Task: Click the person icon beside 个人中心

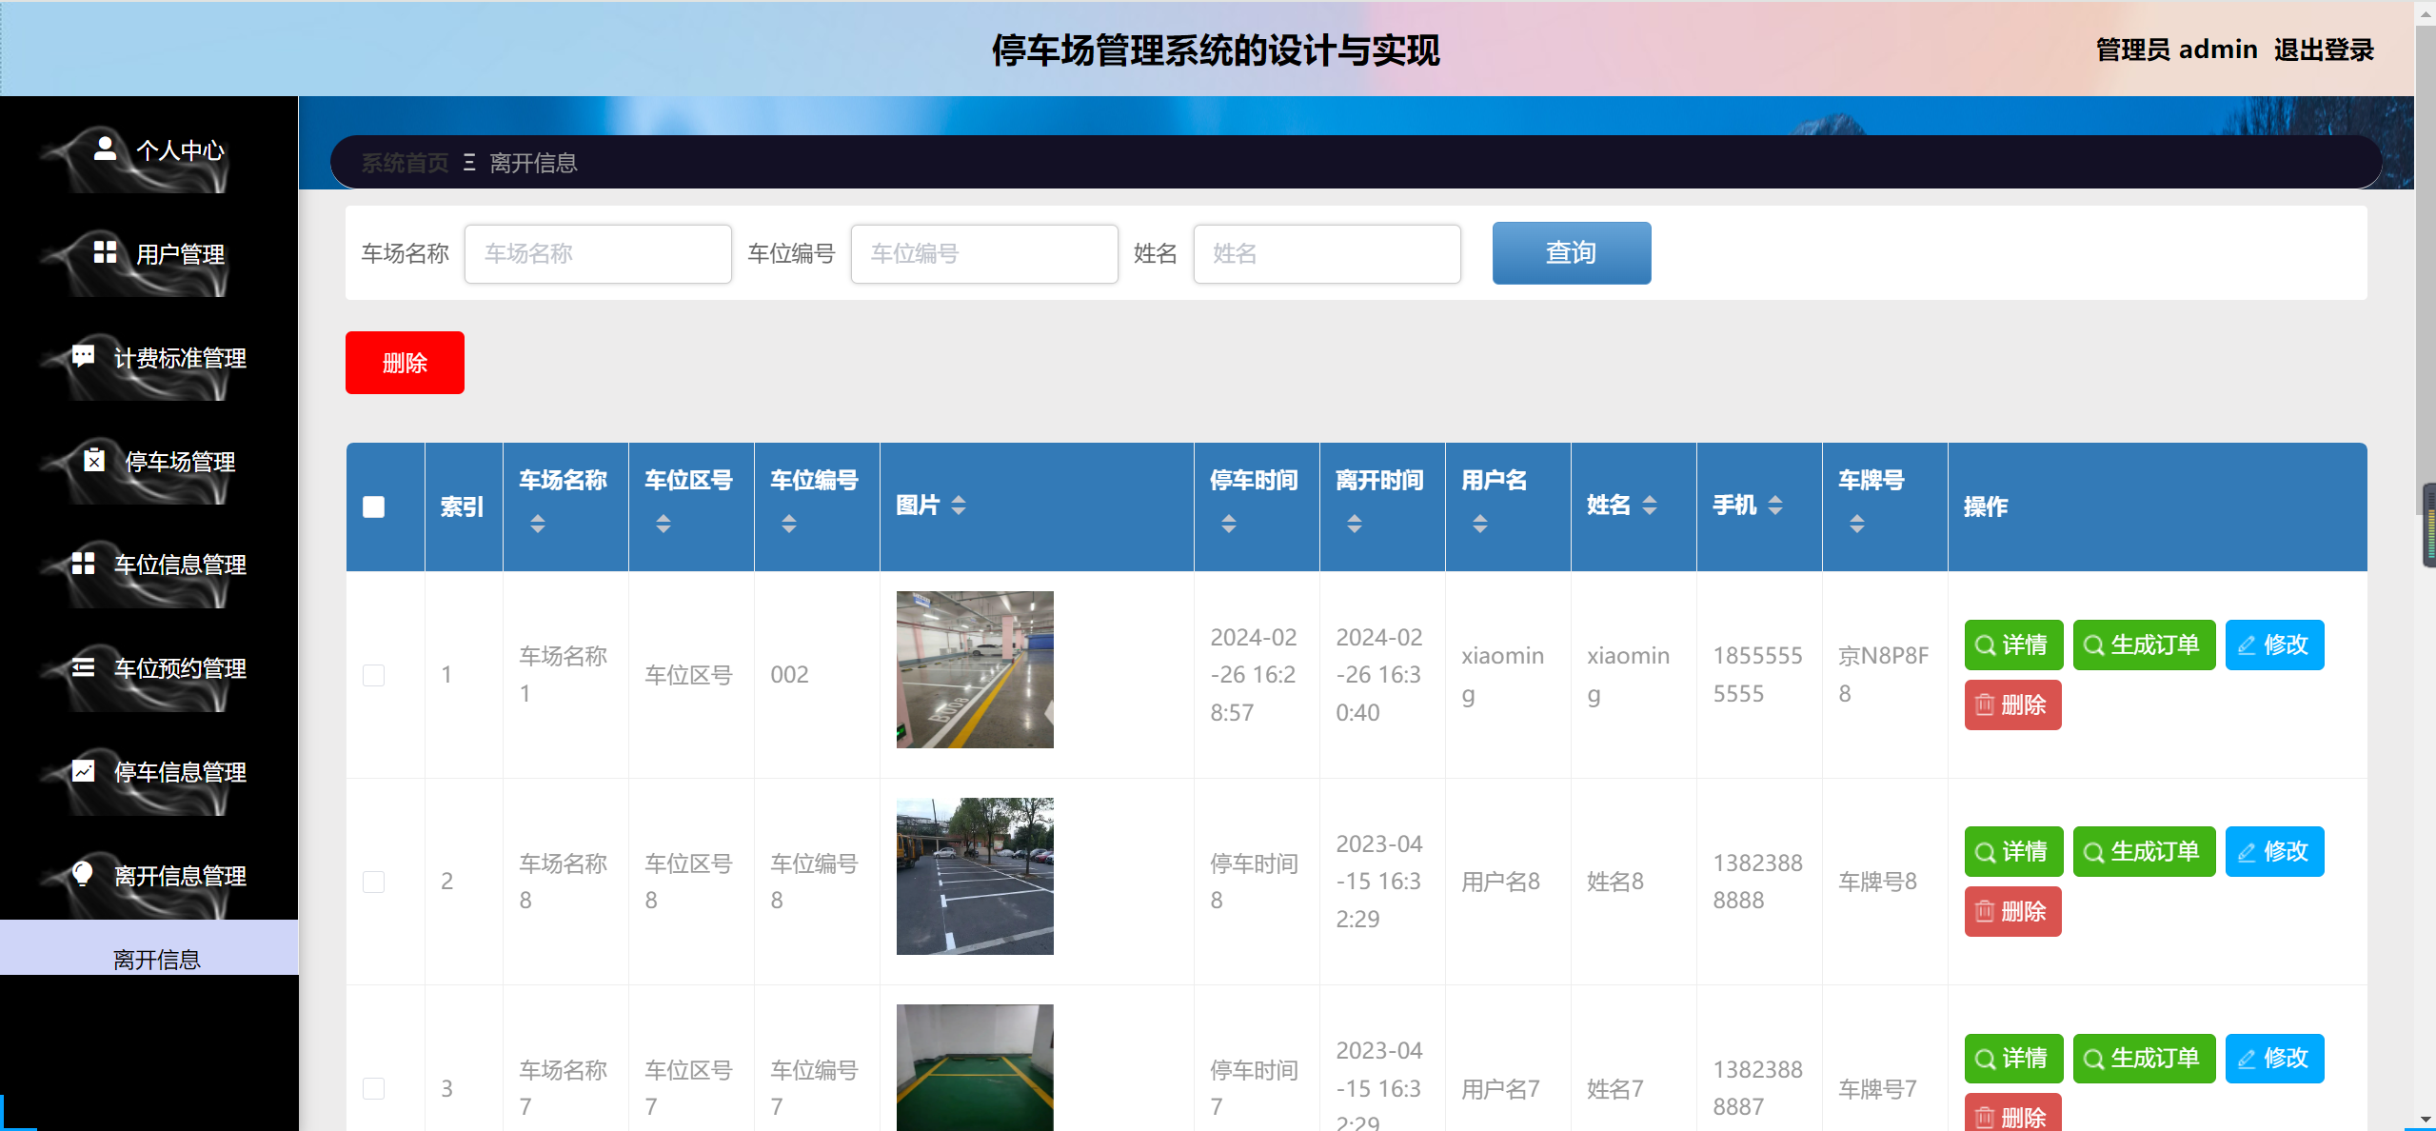Action: (105, 149)
